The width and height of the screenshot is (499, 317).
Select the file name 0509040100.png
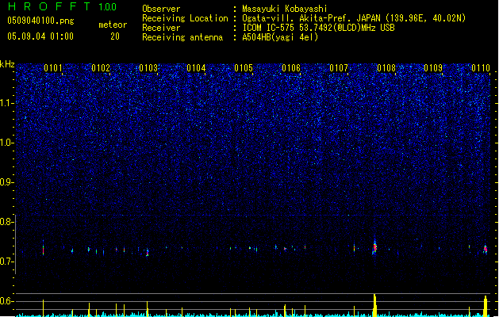click(40, 21)
